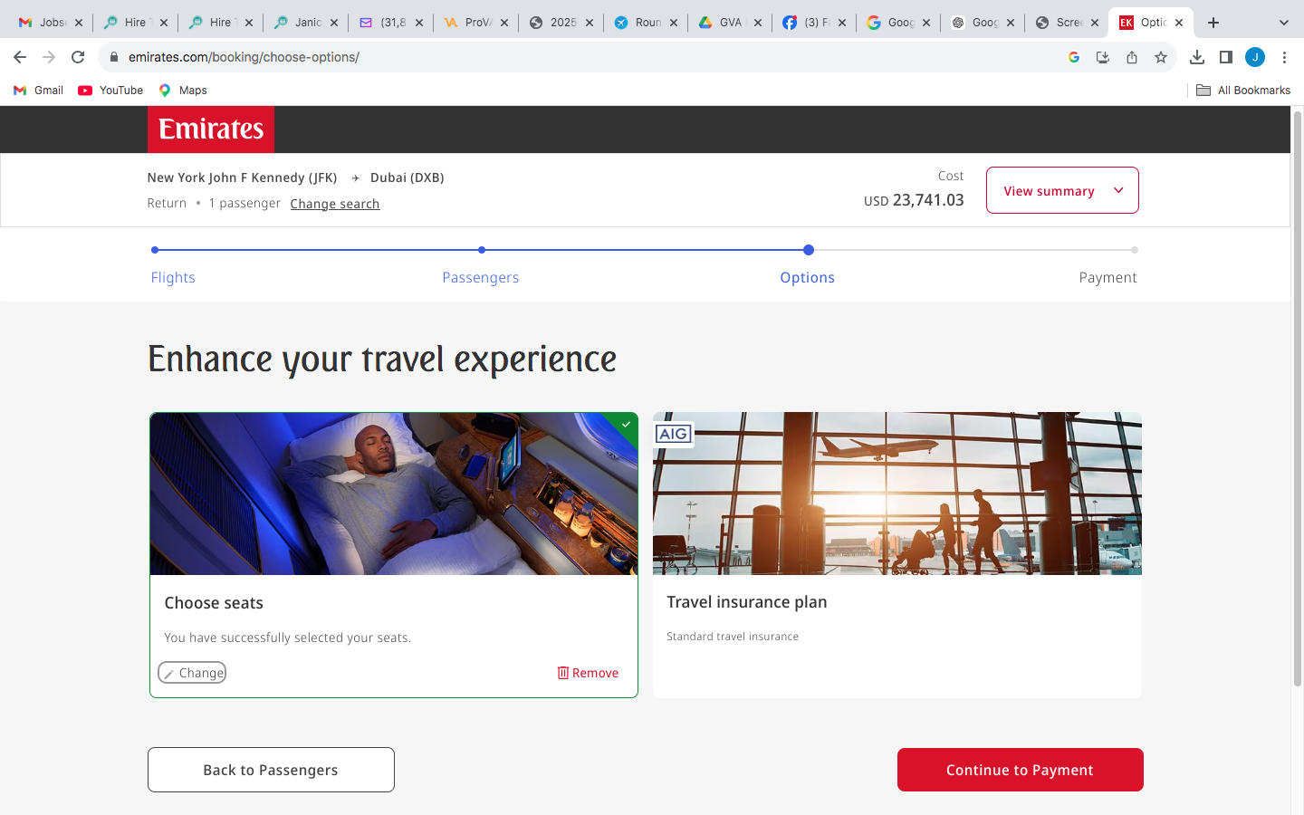Open the YouTube bookmark

pos(110,91)
